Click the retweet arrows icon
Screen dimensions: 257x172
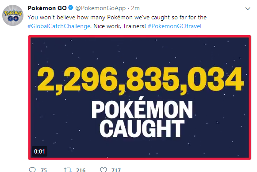(68, 170)
